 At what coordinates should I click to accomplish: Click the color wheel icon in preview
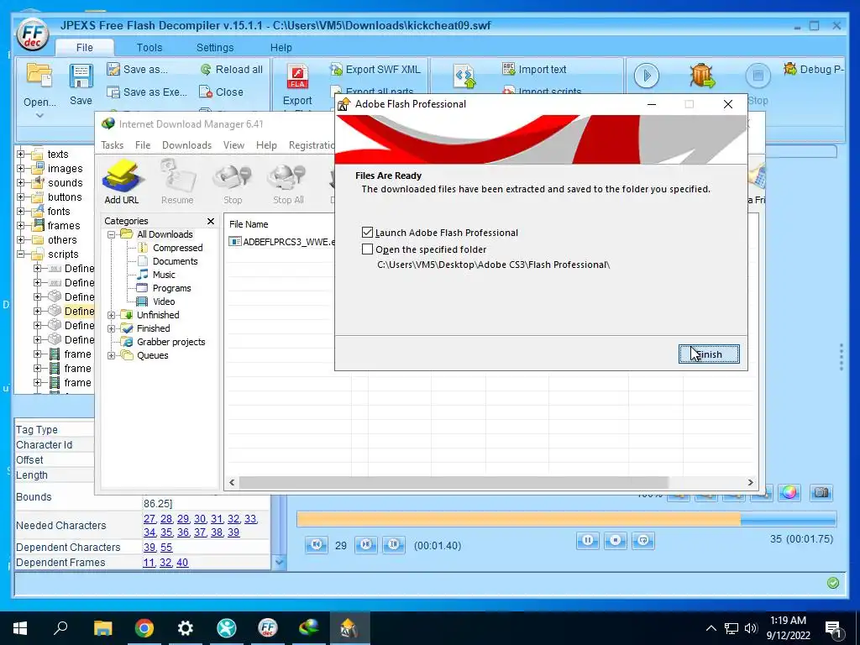tap(789, 492)
